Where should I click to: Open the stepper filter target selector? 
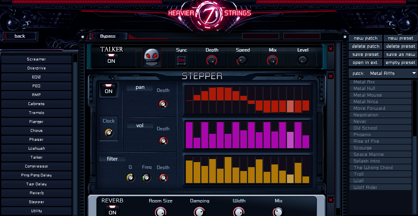click(x=112, y=159)
